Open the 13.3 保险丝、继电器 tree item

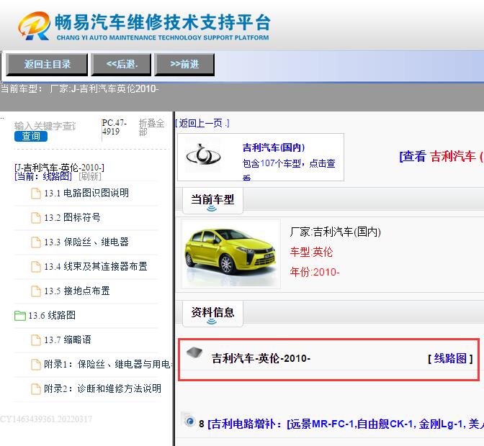coord(86,242)
